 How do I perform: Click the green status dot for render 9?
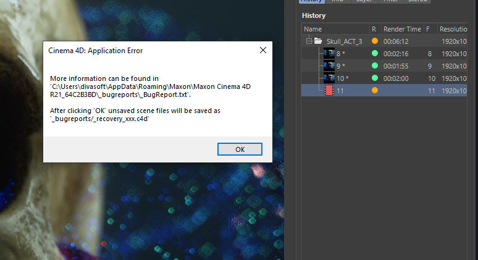375,65
